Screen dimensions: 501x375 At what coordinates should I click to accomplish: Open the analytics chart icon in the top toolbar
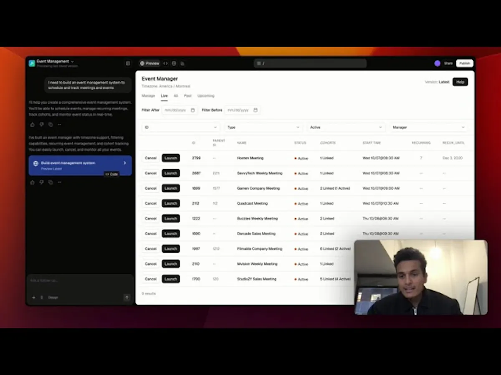pos(182,63)
